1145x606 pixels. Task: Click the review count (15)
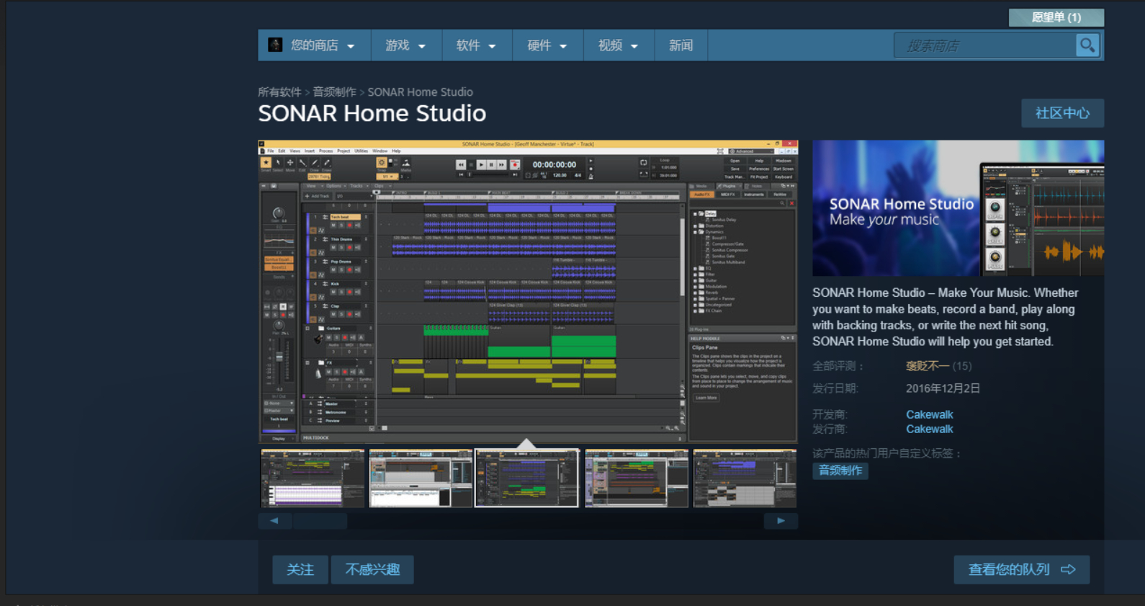tap(962, 366)
